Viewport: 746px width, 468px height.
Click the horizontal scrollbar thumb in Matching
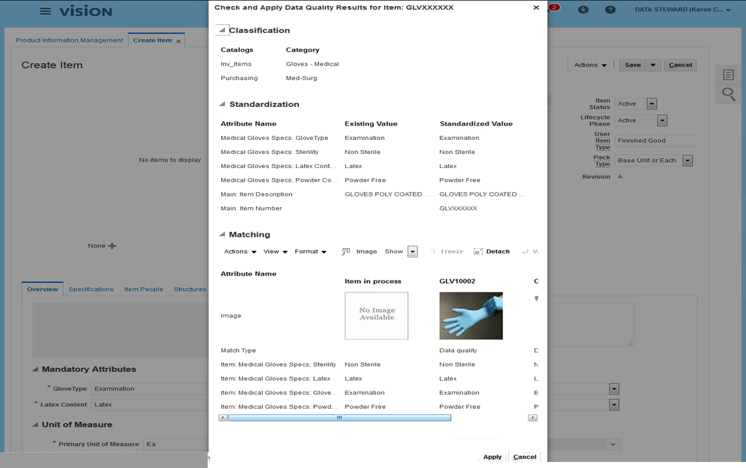point(339,418)
